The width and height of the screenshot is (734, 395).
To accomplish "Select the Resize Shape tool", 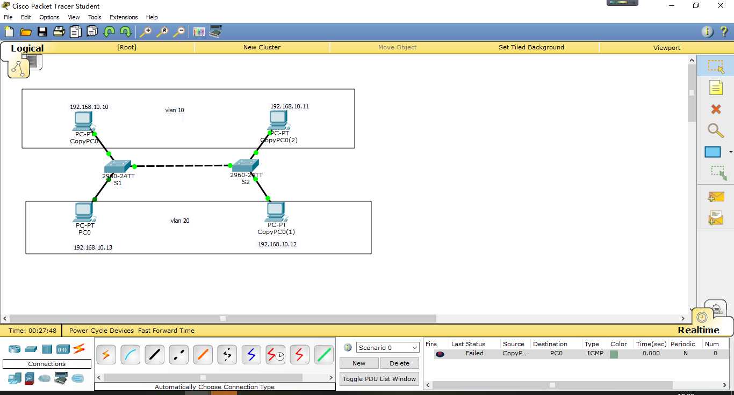I will (x=718, y=173).
